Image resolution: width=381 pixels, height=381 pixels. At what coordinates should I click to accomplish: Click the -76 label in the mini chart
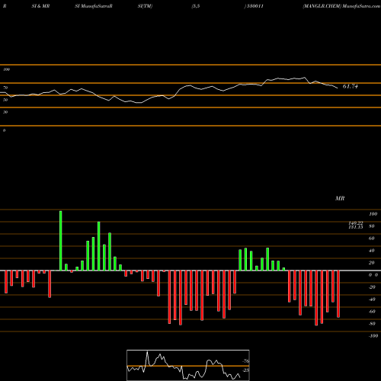(246, 361)
